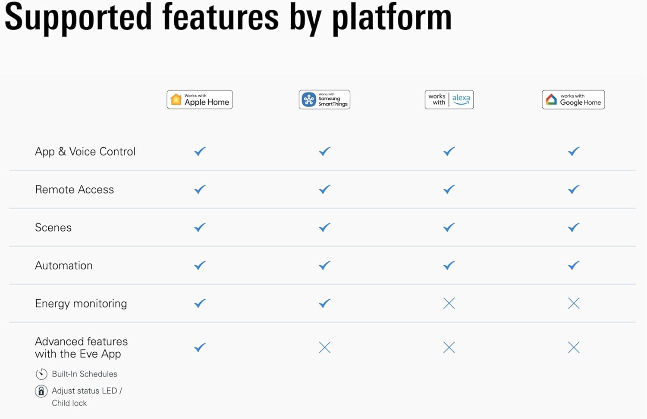This screenshot has width=647, height=419.
Task: Click Advanced features checkmark under Apple Home
Action: click(x=200, y=348)
